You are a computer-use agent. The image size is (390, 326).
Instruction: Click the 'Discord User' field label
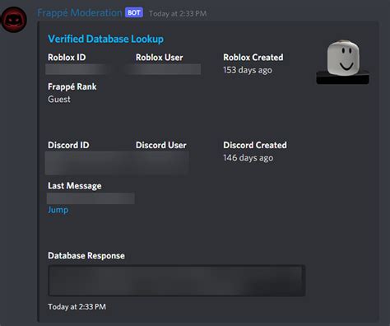[161, 145]
